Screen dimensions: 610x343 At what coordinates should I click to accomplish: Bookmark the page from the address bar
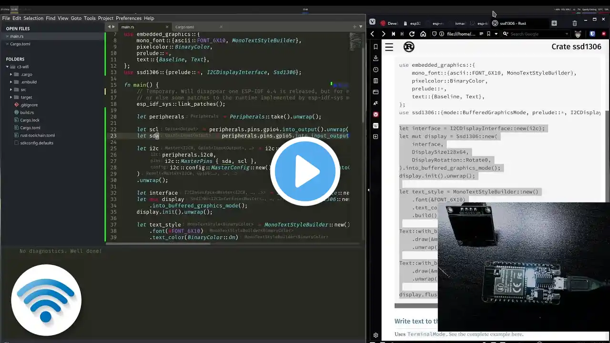point(488,34)
